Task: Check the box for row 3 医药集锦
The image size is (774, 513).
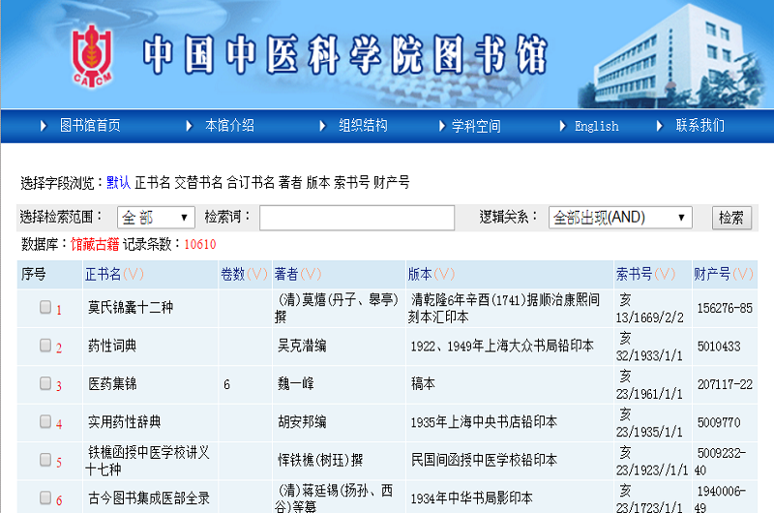Action: click(x=45, y=383)
